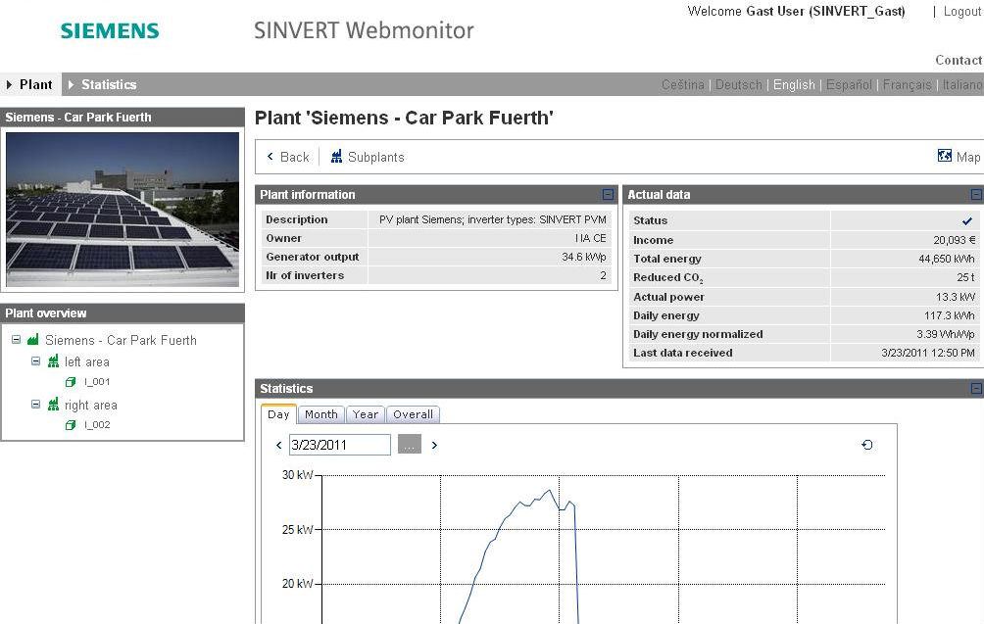Open the Subplants link
The width and height of the screenshot is (984, 624).
[376, 157]
